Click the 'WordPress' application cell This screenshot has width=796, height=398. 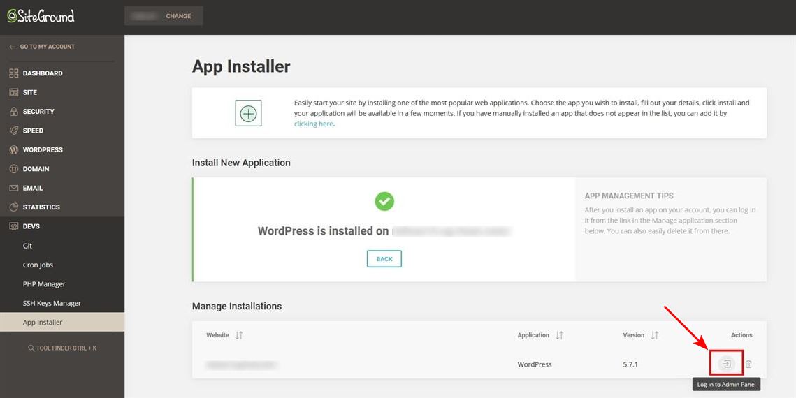pos(535,364)
